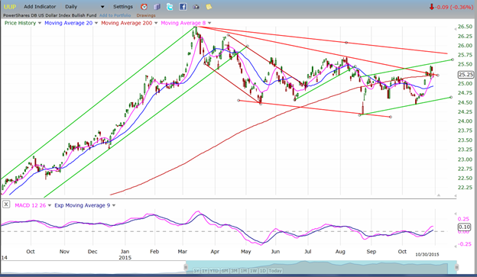477x277 pixels.
Task: Select the green trendline end handle near 25.50
Action: 453,60
